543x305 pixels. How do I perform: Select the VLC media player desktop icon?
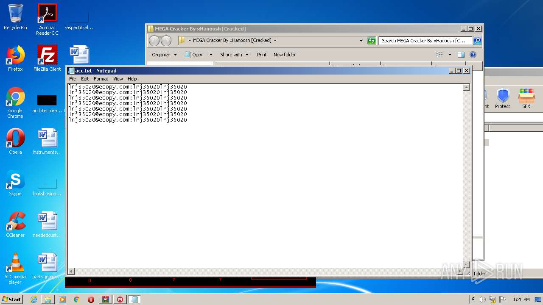(15, 269)
